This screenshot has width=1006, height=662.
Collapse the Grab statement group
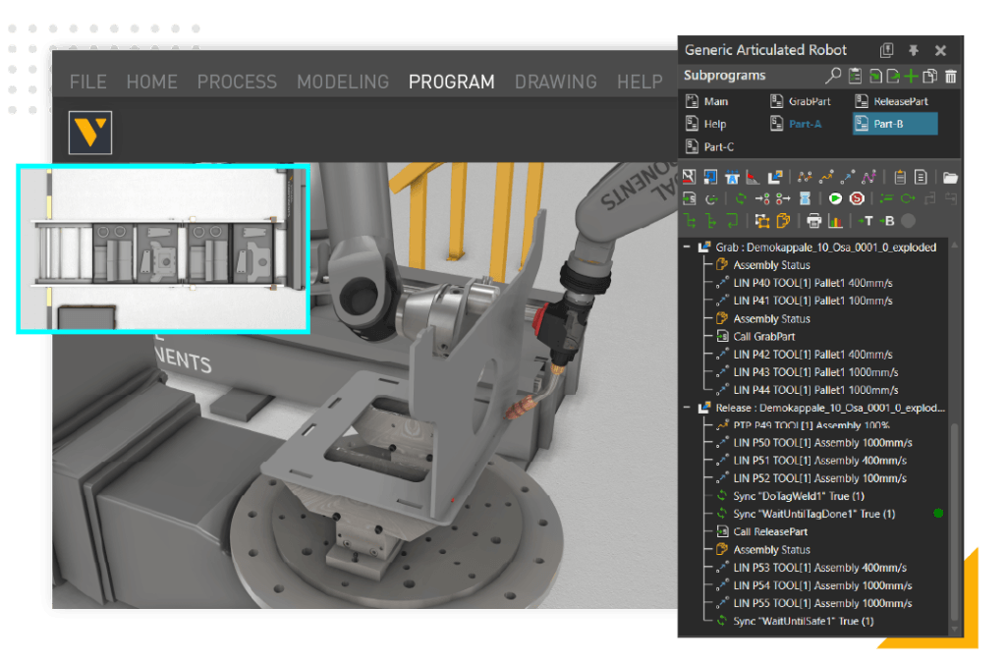[x=687, y=247]
